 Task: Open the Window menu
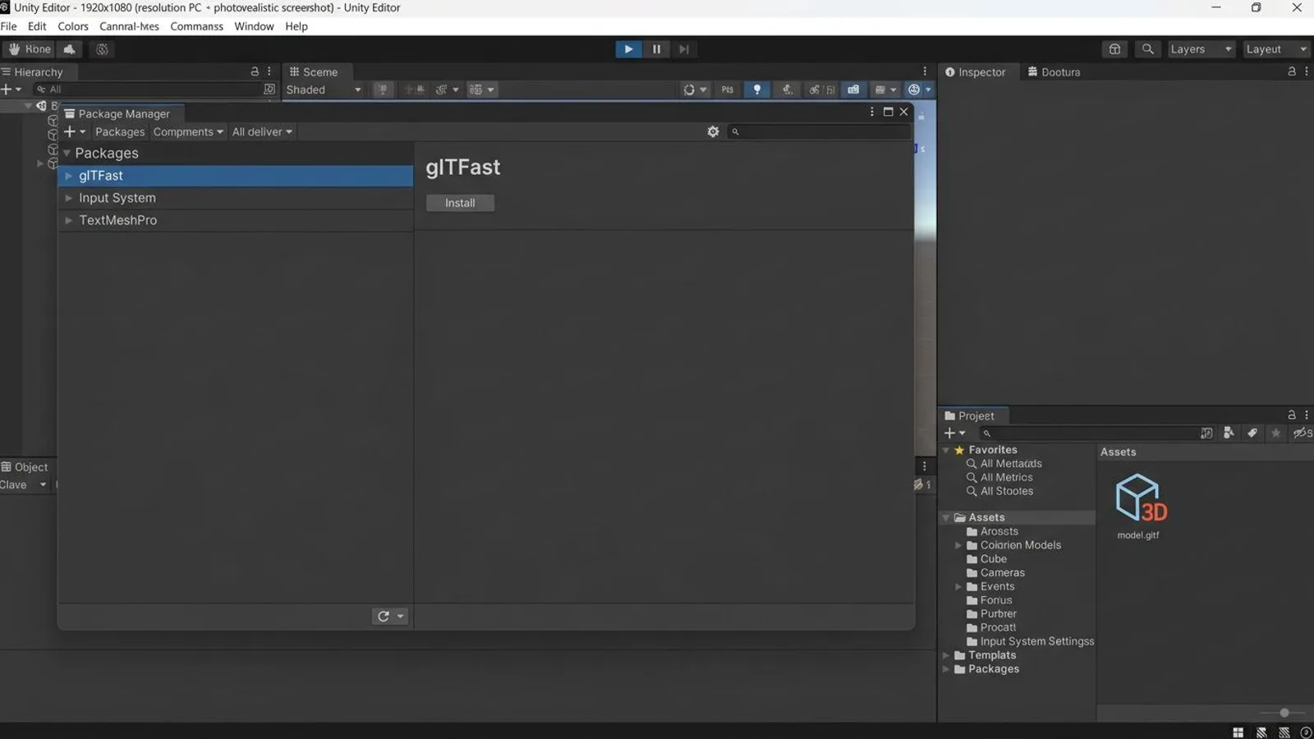coord(254,26)
